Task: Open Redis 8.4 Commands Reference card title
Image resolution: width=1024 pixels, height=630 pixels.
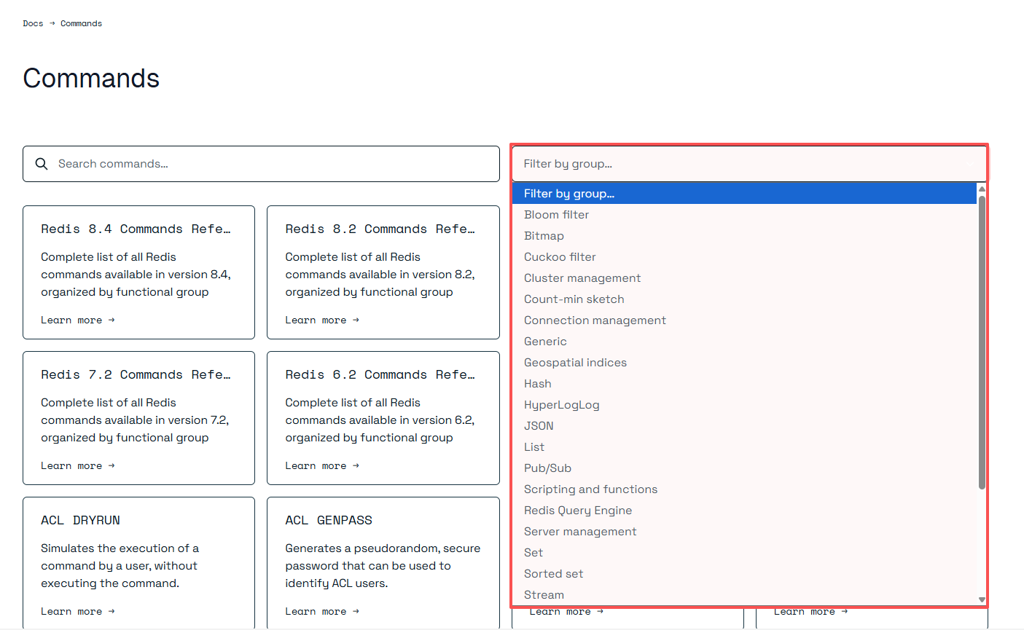Action: [136, 229]
